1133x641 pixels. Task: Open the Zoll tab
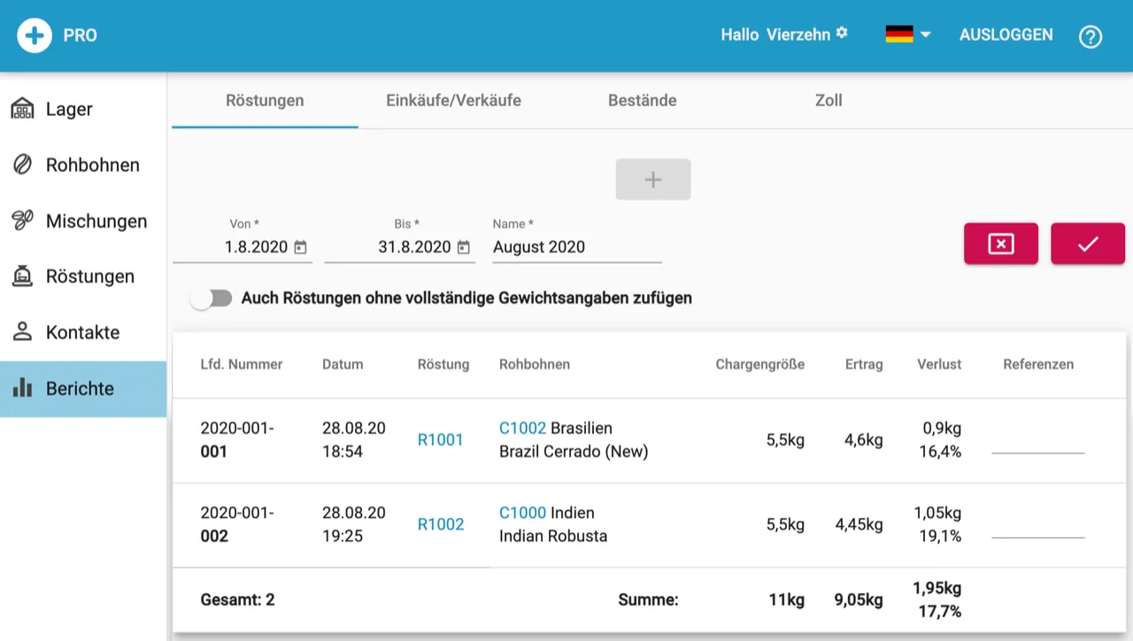coord(828,100)
